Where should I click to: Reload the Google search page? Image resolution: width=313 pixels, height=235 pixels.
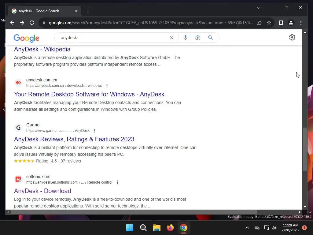coord(32,23)
